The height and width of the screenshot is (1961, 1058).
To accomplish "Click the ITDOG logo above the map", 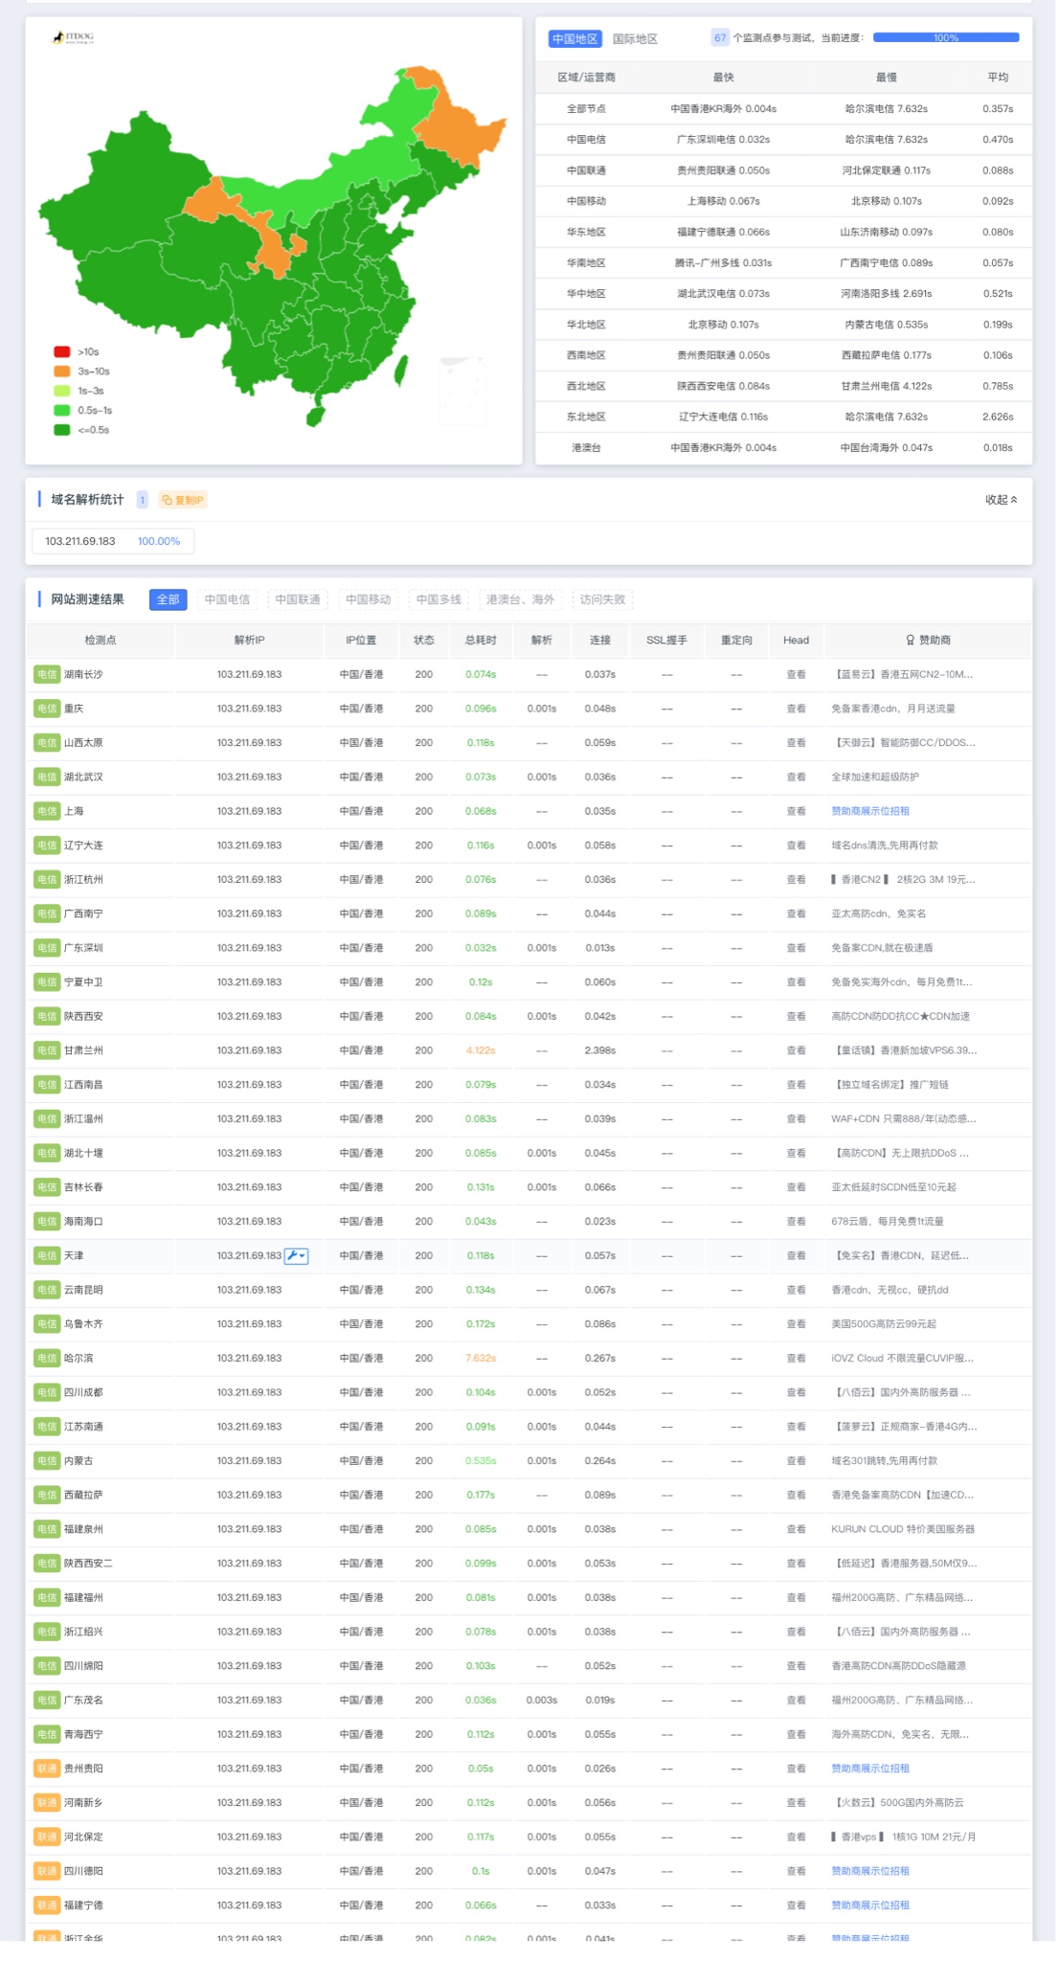I will tap(73, 37).
